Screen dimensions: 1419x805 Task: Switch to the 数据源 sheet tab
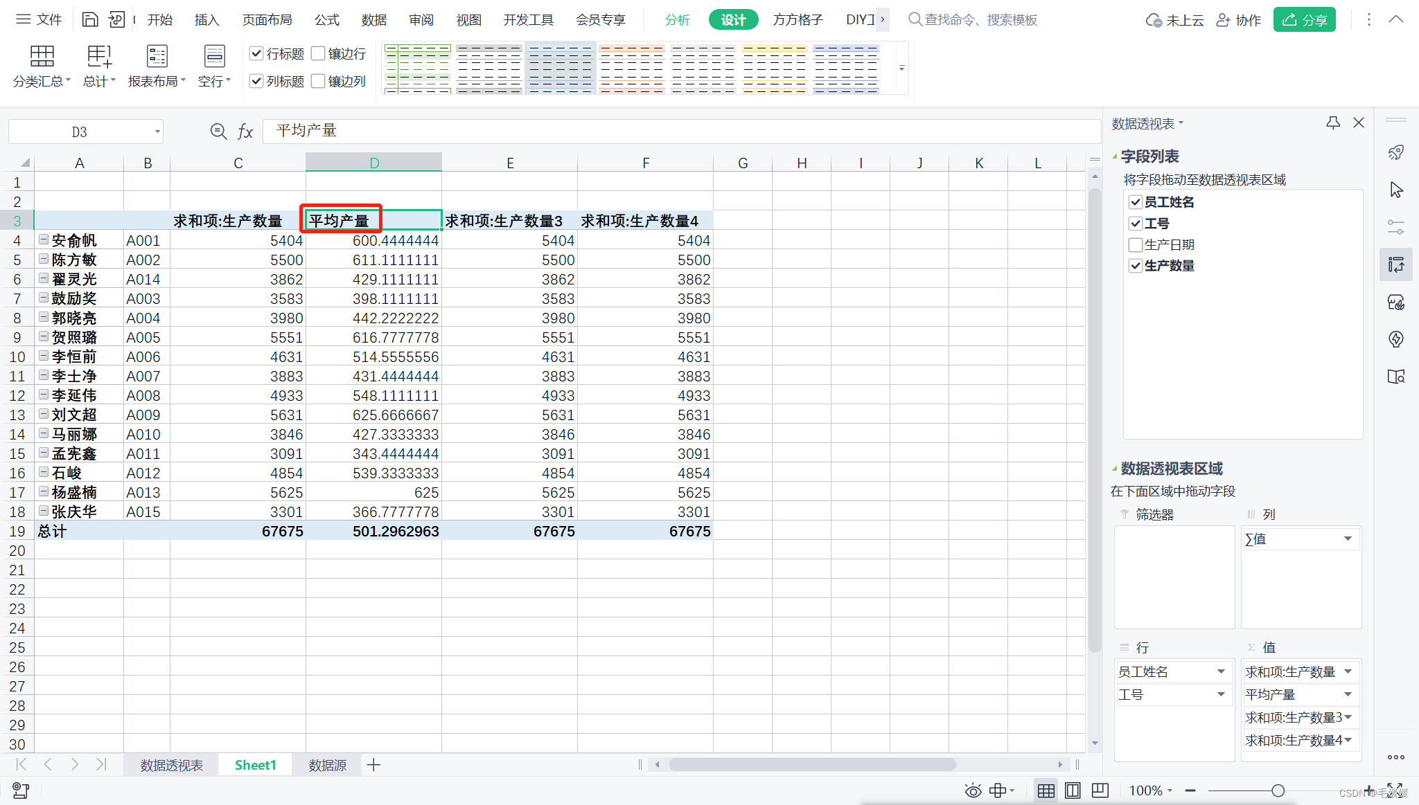(327, 765)
